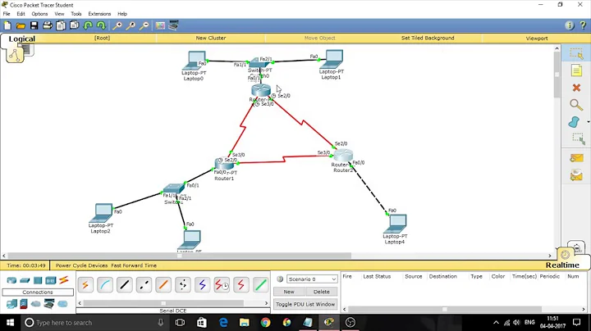The image size is (591, 331).
Task: Expand the Draw Polygon tool arrow
Action: click(588, 122)
